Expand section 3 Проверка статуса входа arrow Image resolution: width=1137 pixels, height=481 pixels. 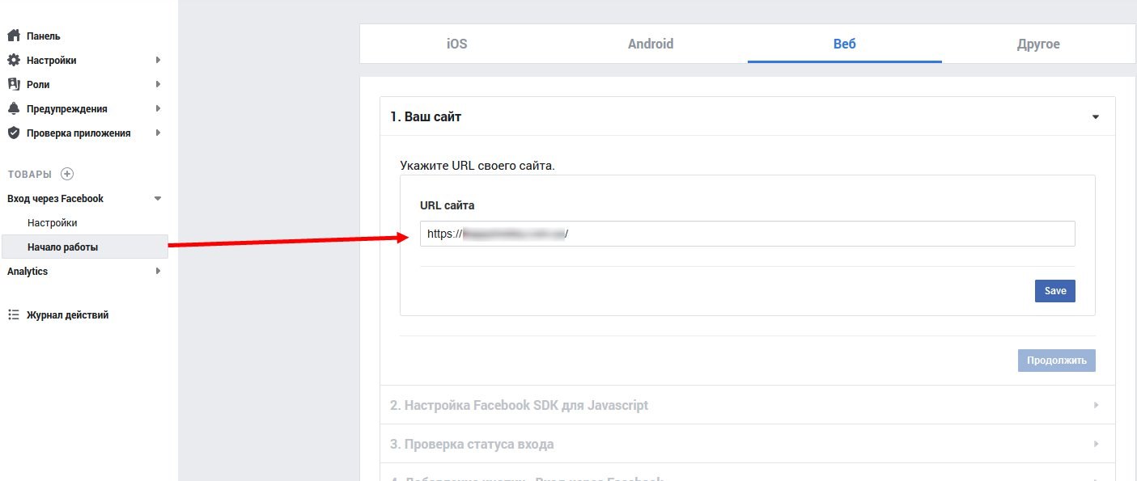[x=1097, y=444]
